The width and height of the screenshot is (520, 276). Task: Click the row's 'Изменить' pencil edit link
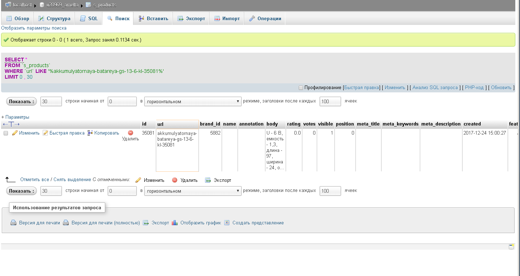click(26, 133)
